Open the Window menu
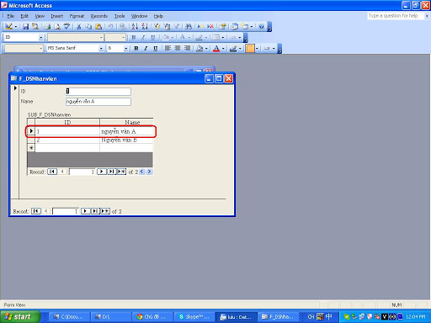The width and height of the screenshot is (431, 323). 139,16
